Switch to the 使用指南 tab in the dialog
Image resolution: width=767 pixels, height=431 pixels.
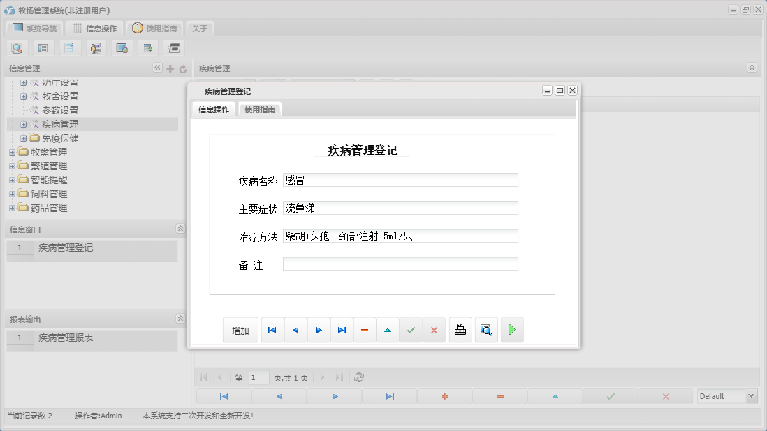pyautogui.click(x=259, y=109)
